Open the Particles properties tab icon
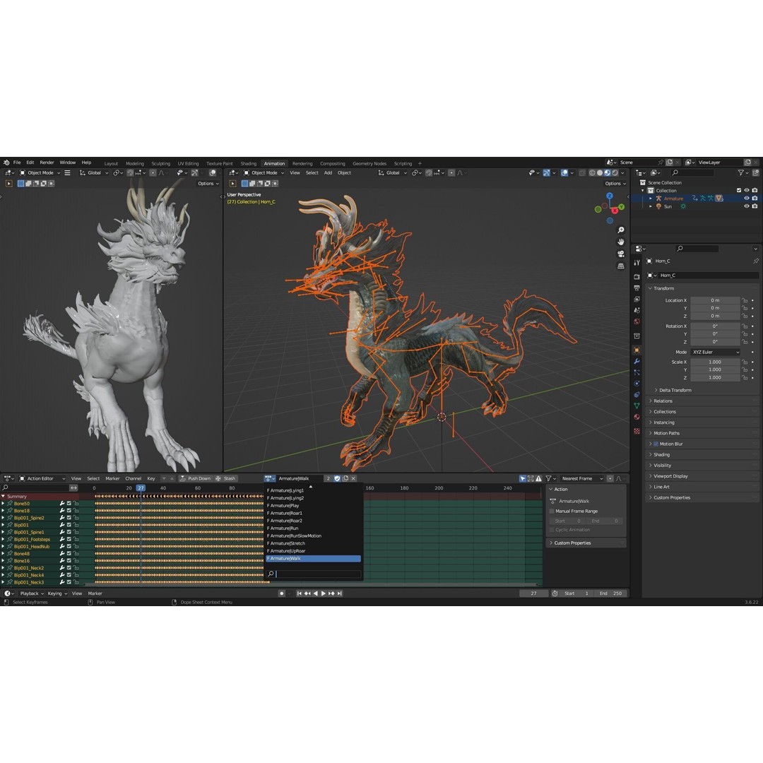 click(x=637, y=372)
